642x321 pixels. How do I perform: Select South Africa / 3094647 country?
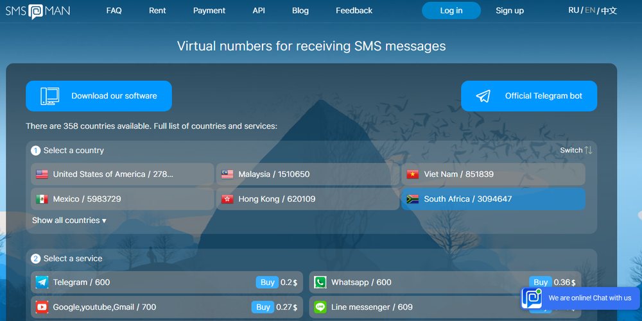click(x=493, y=199)
